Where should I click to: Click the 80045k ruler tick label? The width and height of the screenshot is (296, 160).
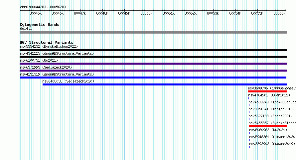coord(36,13)
